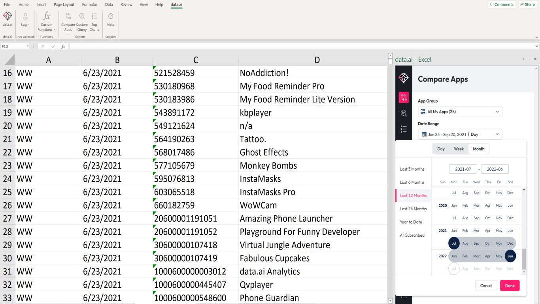This screenshot has width=540, height=304.
Task: Open the Page Layout tab
Action: point(64,5)
